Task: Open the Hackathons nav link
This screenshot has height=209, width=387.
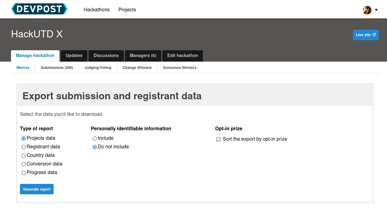Action: (x=97, y=9)
